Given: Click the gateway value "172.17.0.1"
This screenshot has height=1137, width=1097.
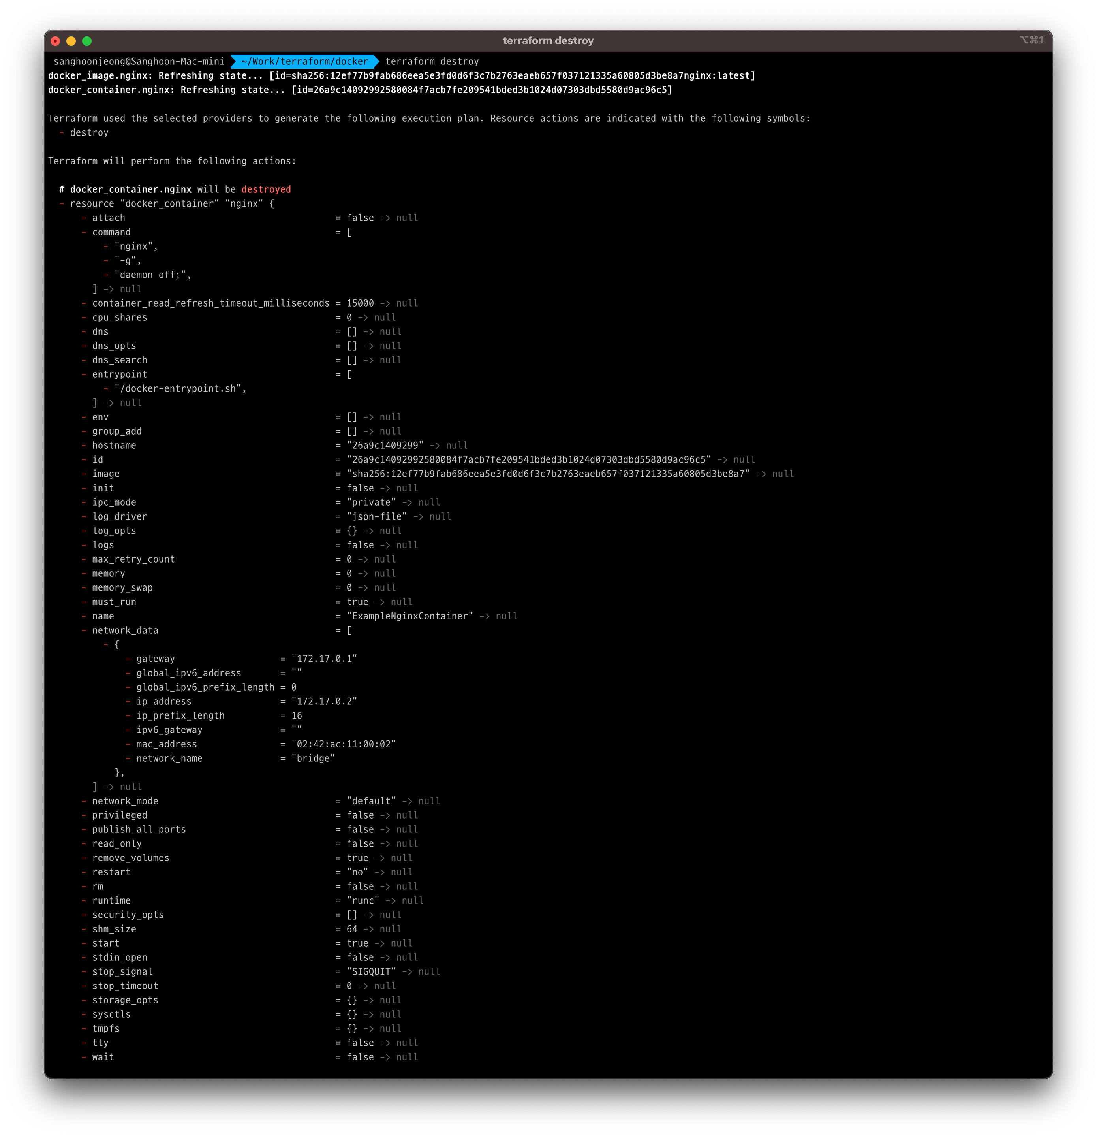Looking at the screenshot, I should 324,659.
